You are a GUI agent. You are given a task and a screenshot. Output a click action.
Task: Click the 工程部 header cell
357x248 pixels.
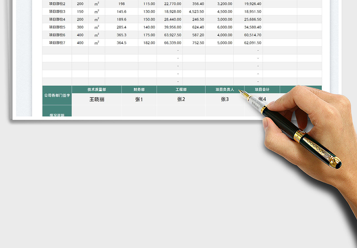[181, 90]
